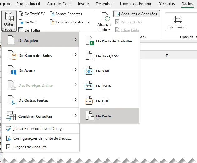
Task: Switch to the Guia do Excel tab
Action: coord(59,4)
